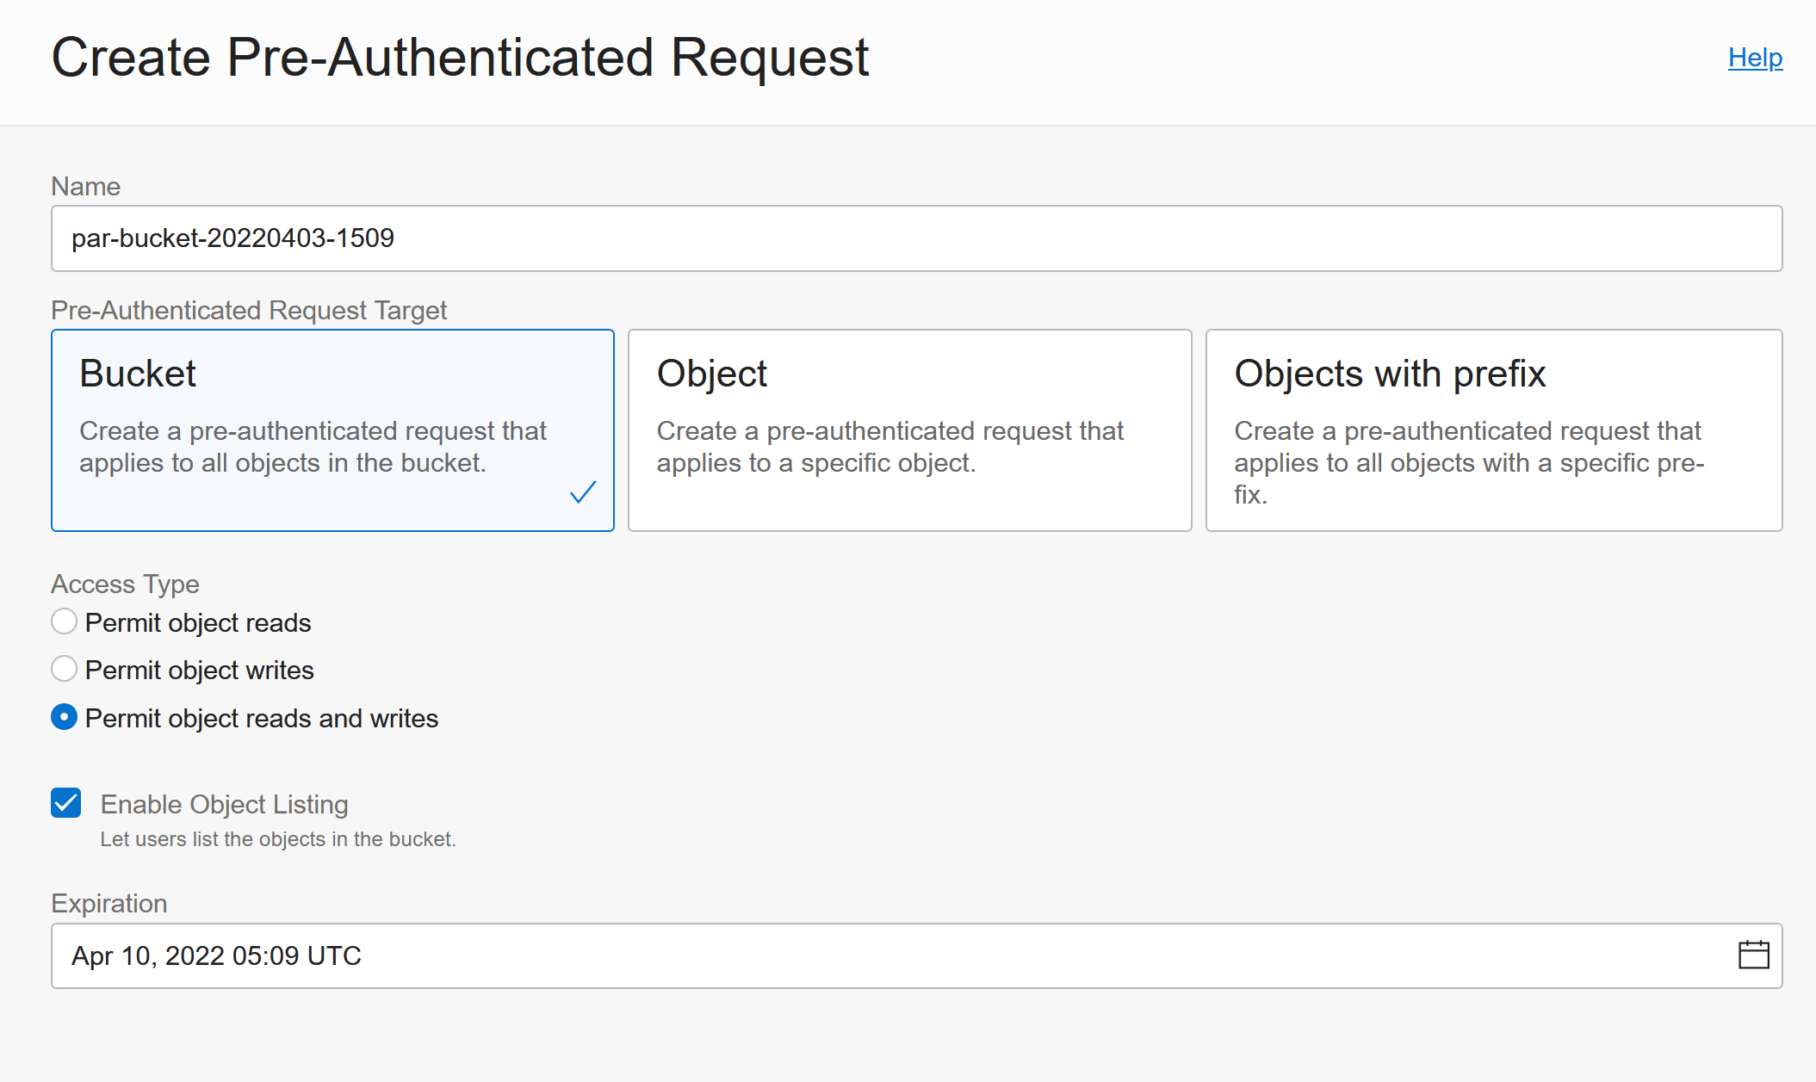Image resolution: width=1816 pixels, height=1082 pixels.
Task: Click the Pre-Authenticated Request Target label
Action: [x=249, y=310]
